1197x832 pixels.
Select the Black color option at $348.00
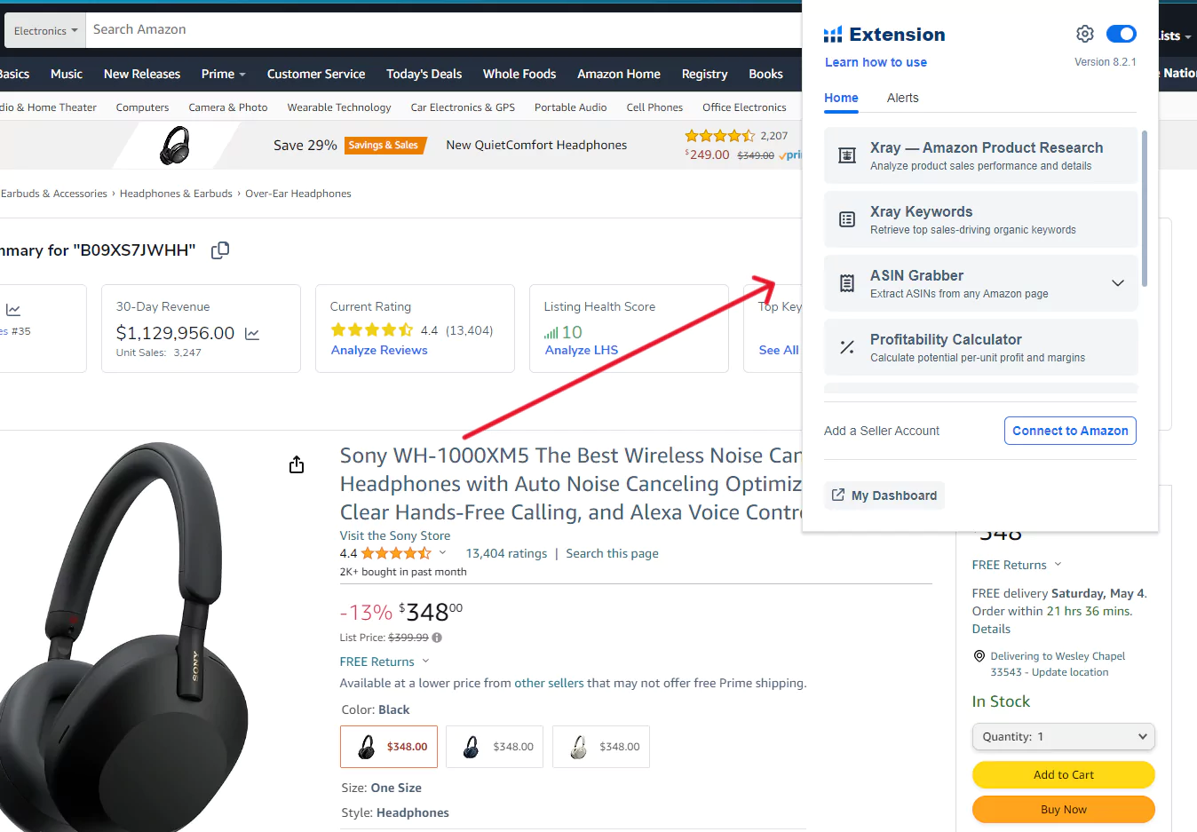tap(389, 747)
